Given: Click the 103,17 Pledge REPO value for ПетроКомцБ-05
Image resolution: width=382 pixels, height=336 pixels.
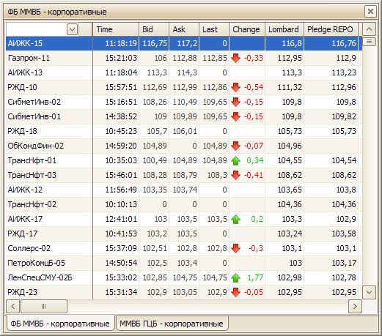Looking at the screenshot, I should coord(344,263).
